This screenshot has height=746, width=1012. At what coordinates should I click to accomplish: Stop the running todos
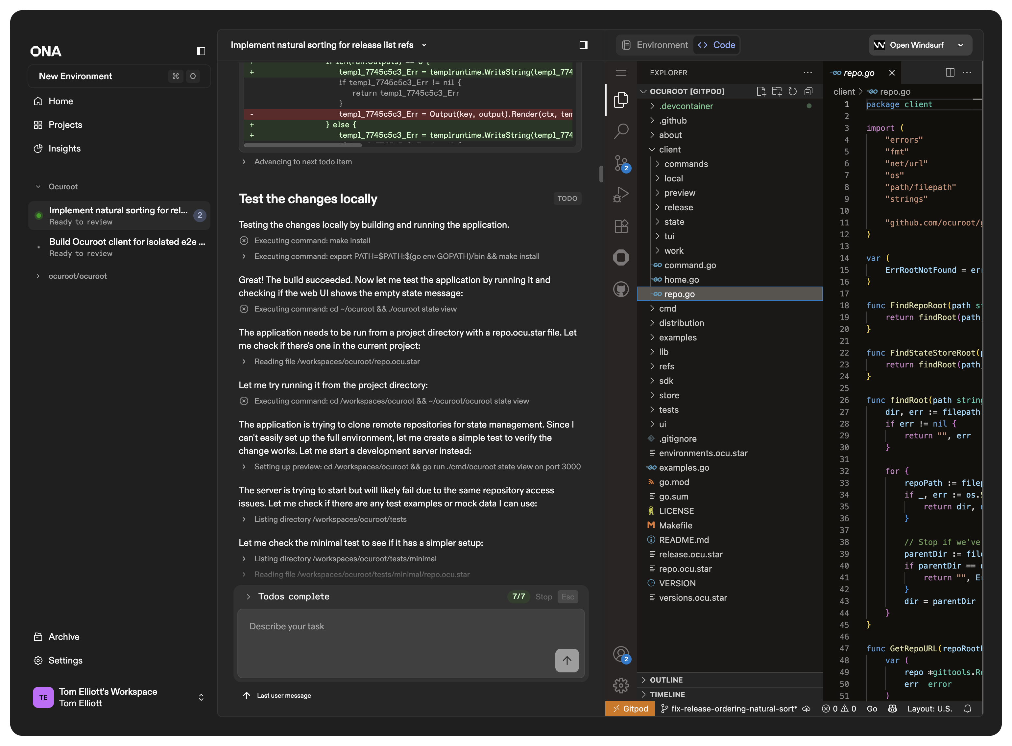(x=543, y=596)
